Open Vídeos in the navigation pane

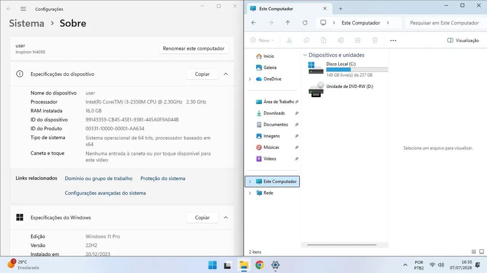point(270,159)
